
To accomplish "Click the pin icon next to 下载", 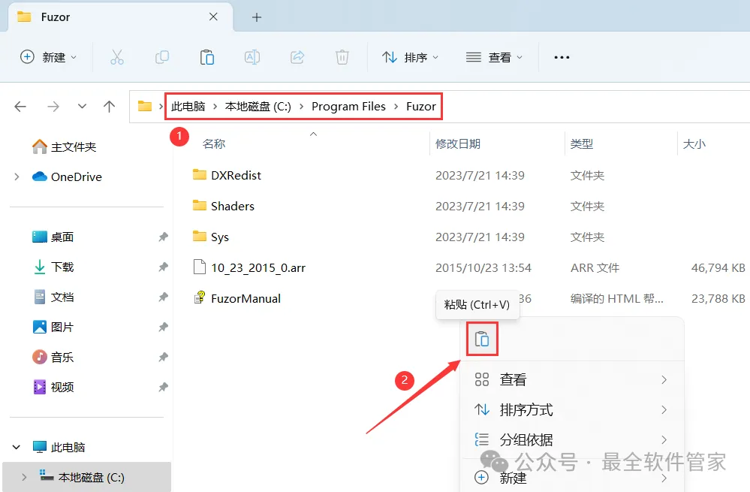I will click(163, 267).
